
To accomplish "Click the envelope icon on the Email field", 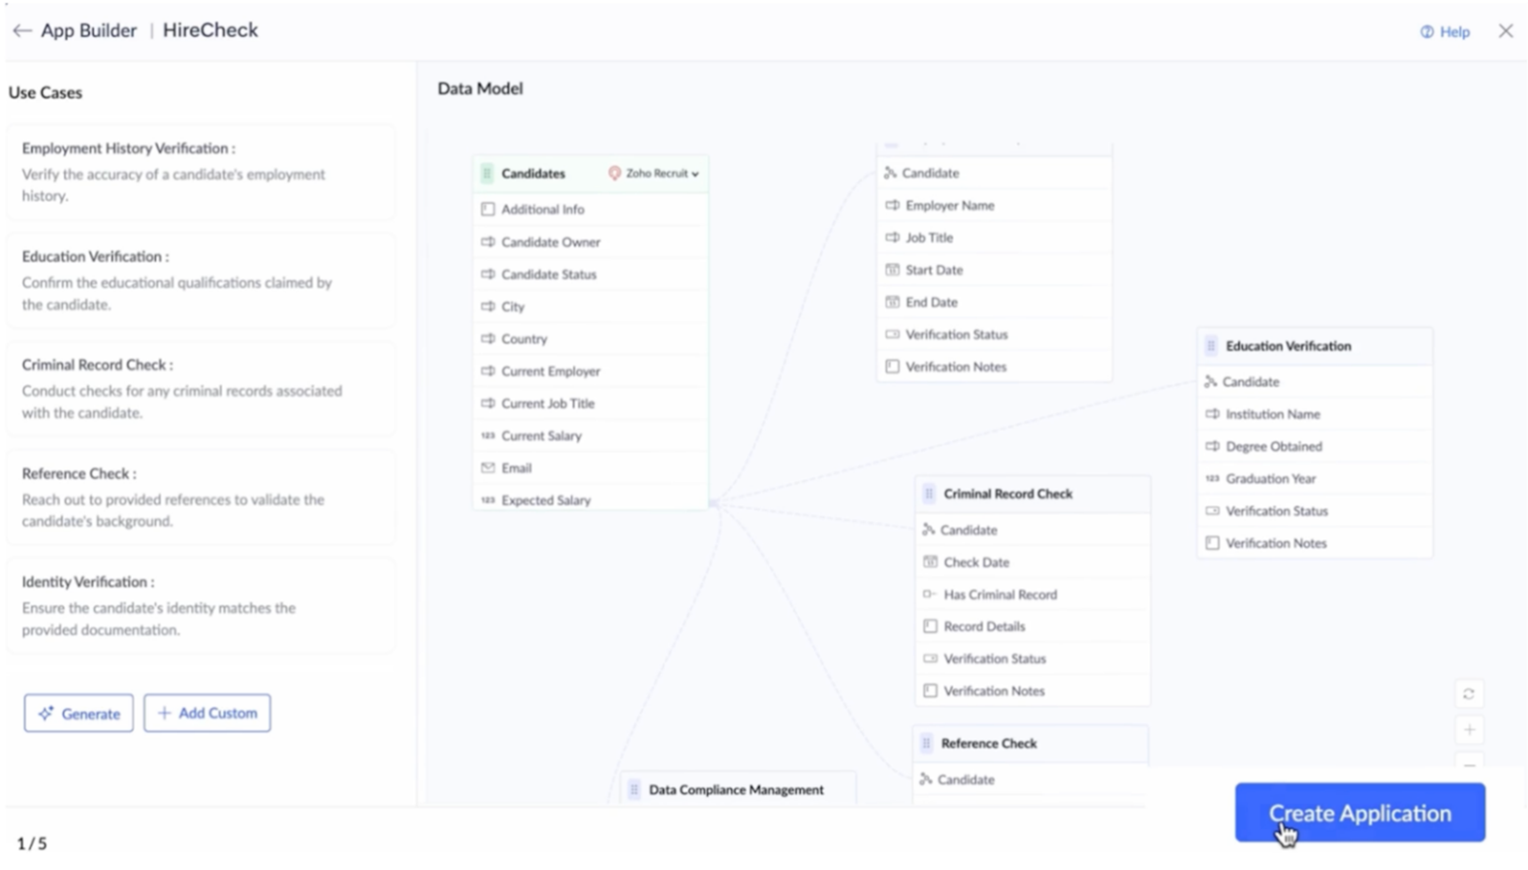I will (488, 468).
